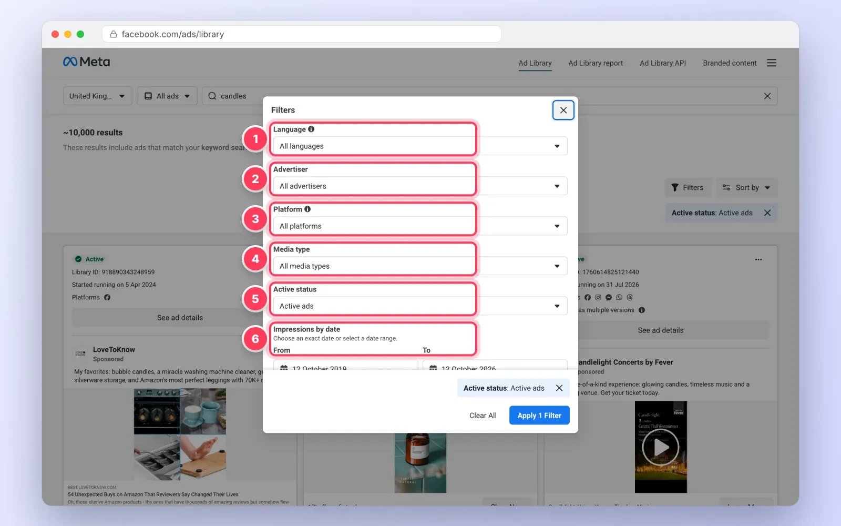Click the Facebook platform icon on the LoveToKnow ad
The image size is (841, 526).
click(107, 298)
